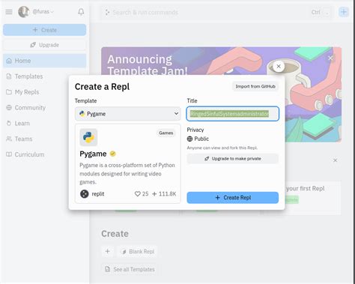Screen dimensions: 355x284
Task: Click the Create Repl button
Action: [x=233, y=198]
